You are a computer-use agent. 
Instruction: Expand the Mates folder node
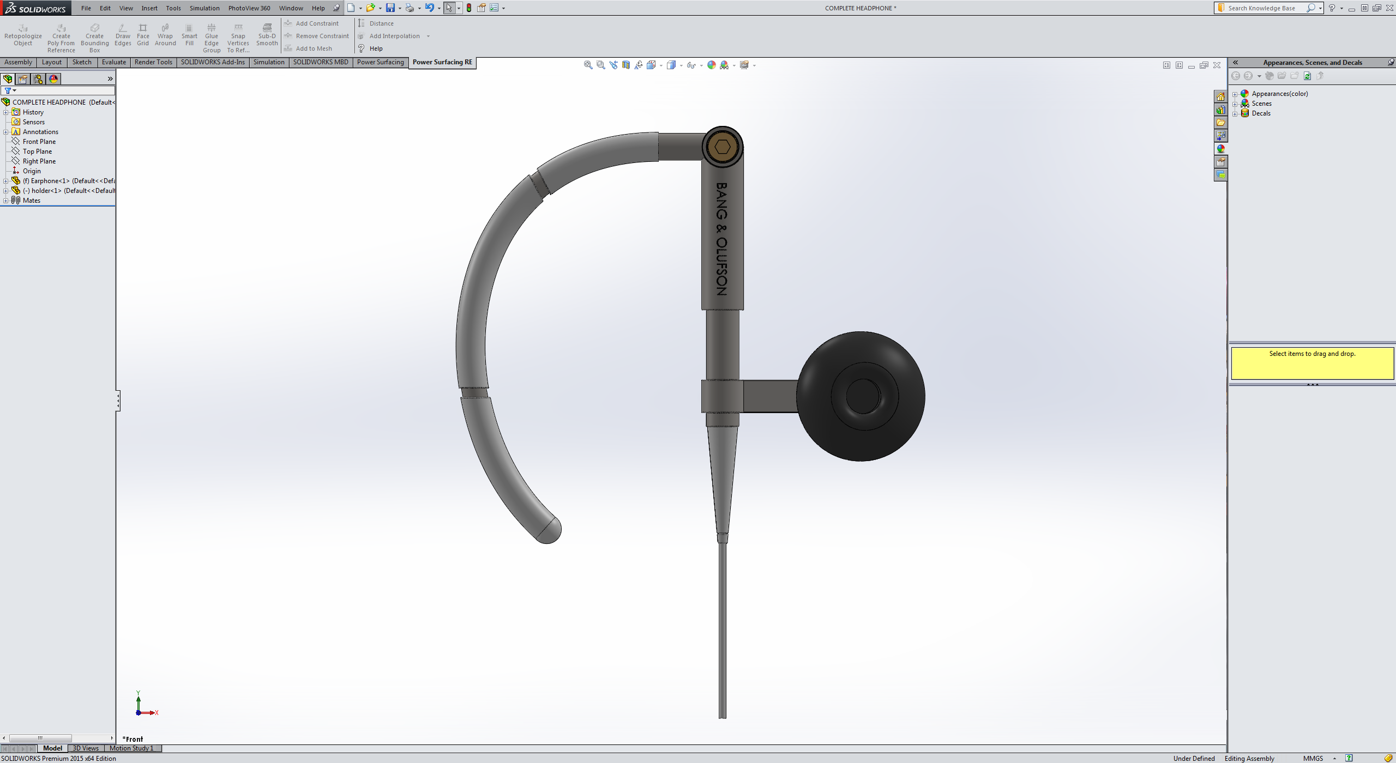6,201
